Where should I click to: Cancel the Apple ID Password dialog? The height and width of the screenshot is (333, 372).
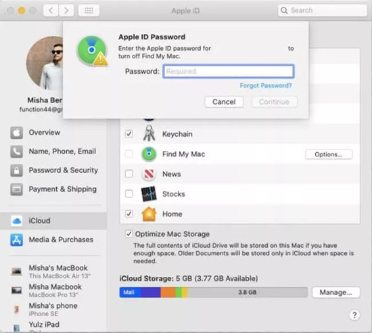pyautogui.click(x=224, y=102)
